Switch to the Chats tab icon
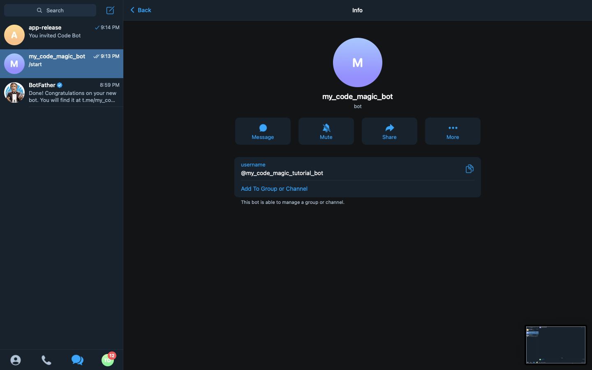This screenshot has height=370, width=592. pos(77,360)
